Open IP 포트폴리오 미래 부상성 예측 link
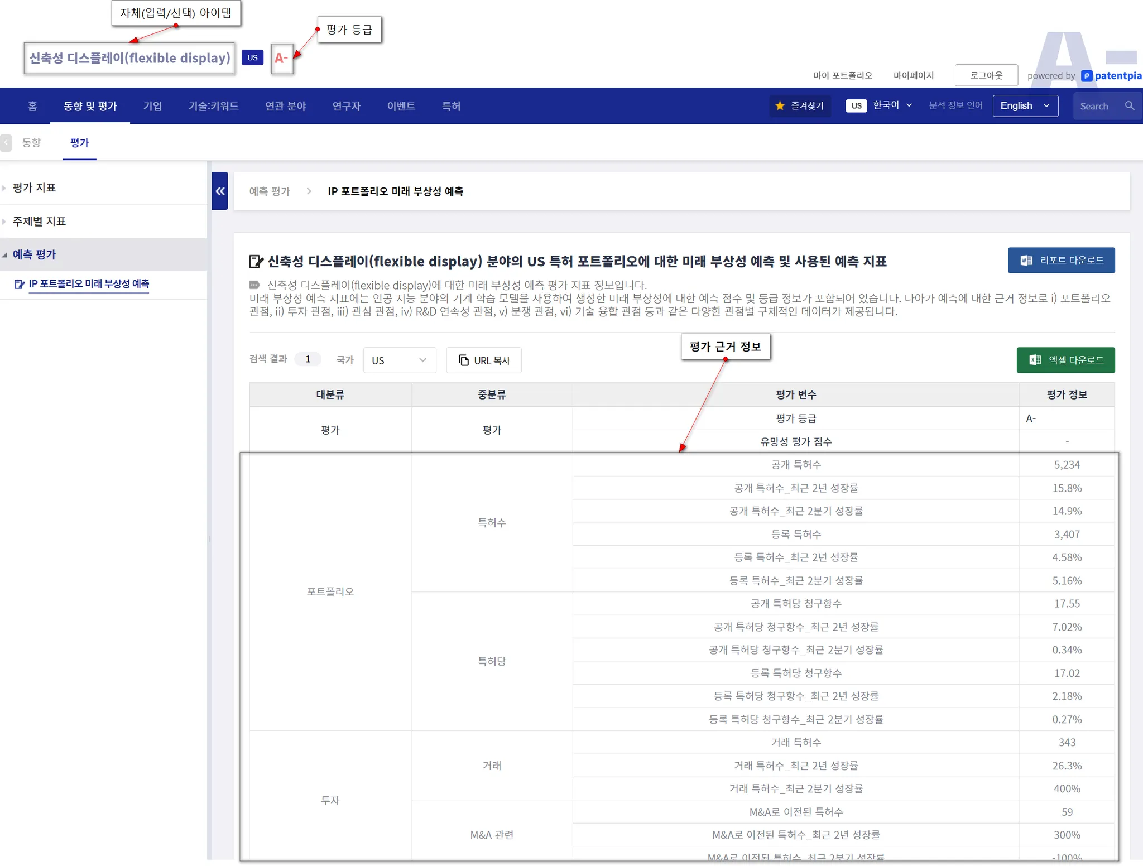 pos(88,283)
